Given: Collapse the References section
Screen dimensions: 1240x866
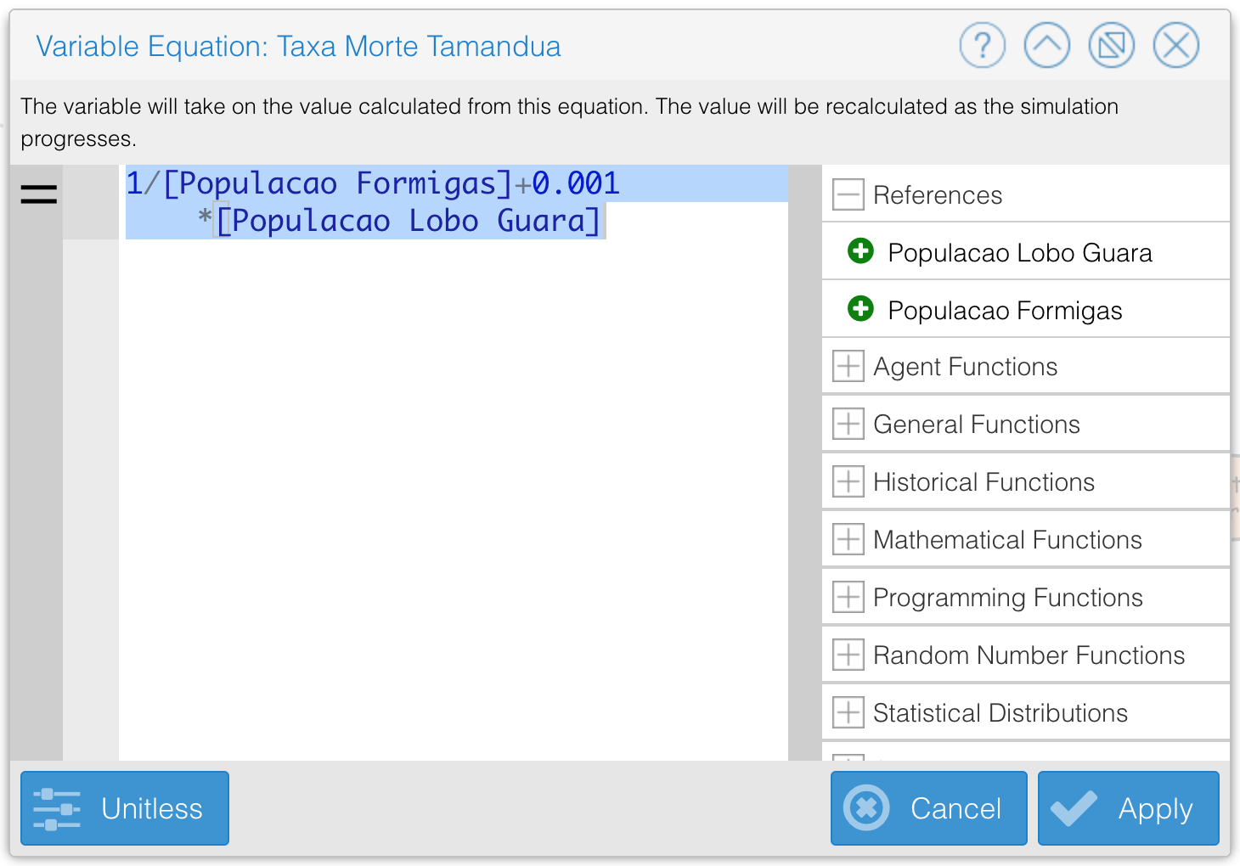Looking at the screenshot, I should coord(848,194).
